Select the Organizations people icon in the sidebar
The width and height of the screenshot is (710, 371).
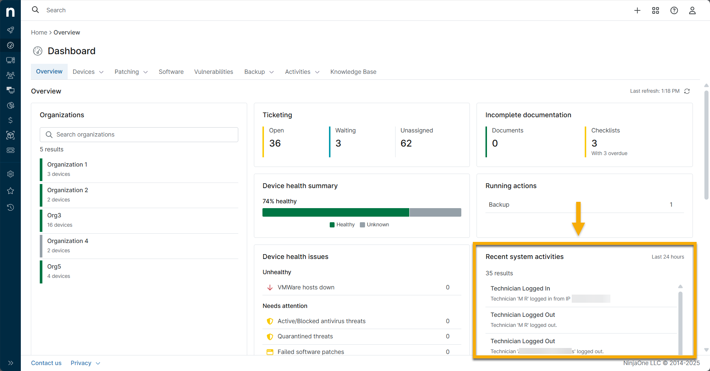tap(10, 75)
